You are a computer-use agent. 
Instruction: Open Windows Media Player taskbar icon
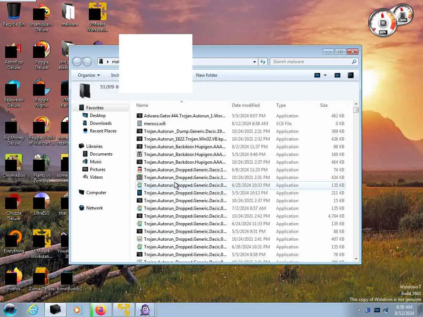77,310
